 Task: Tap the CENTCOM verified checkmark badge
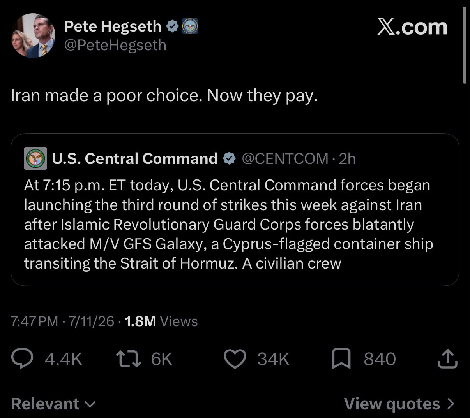229,158
